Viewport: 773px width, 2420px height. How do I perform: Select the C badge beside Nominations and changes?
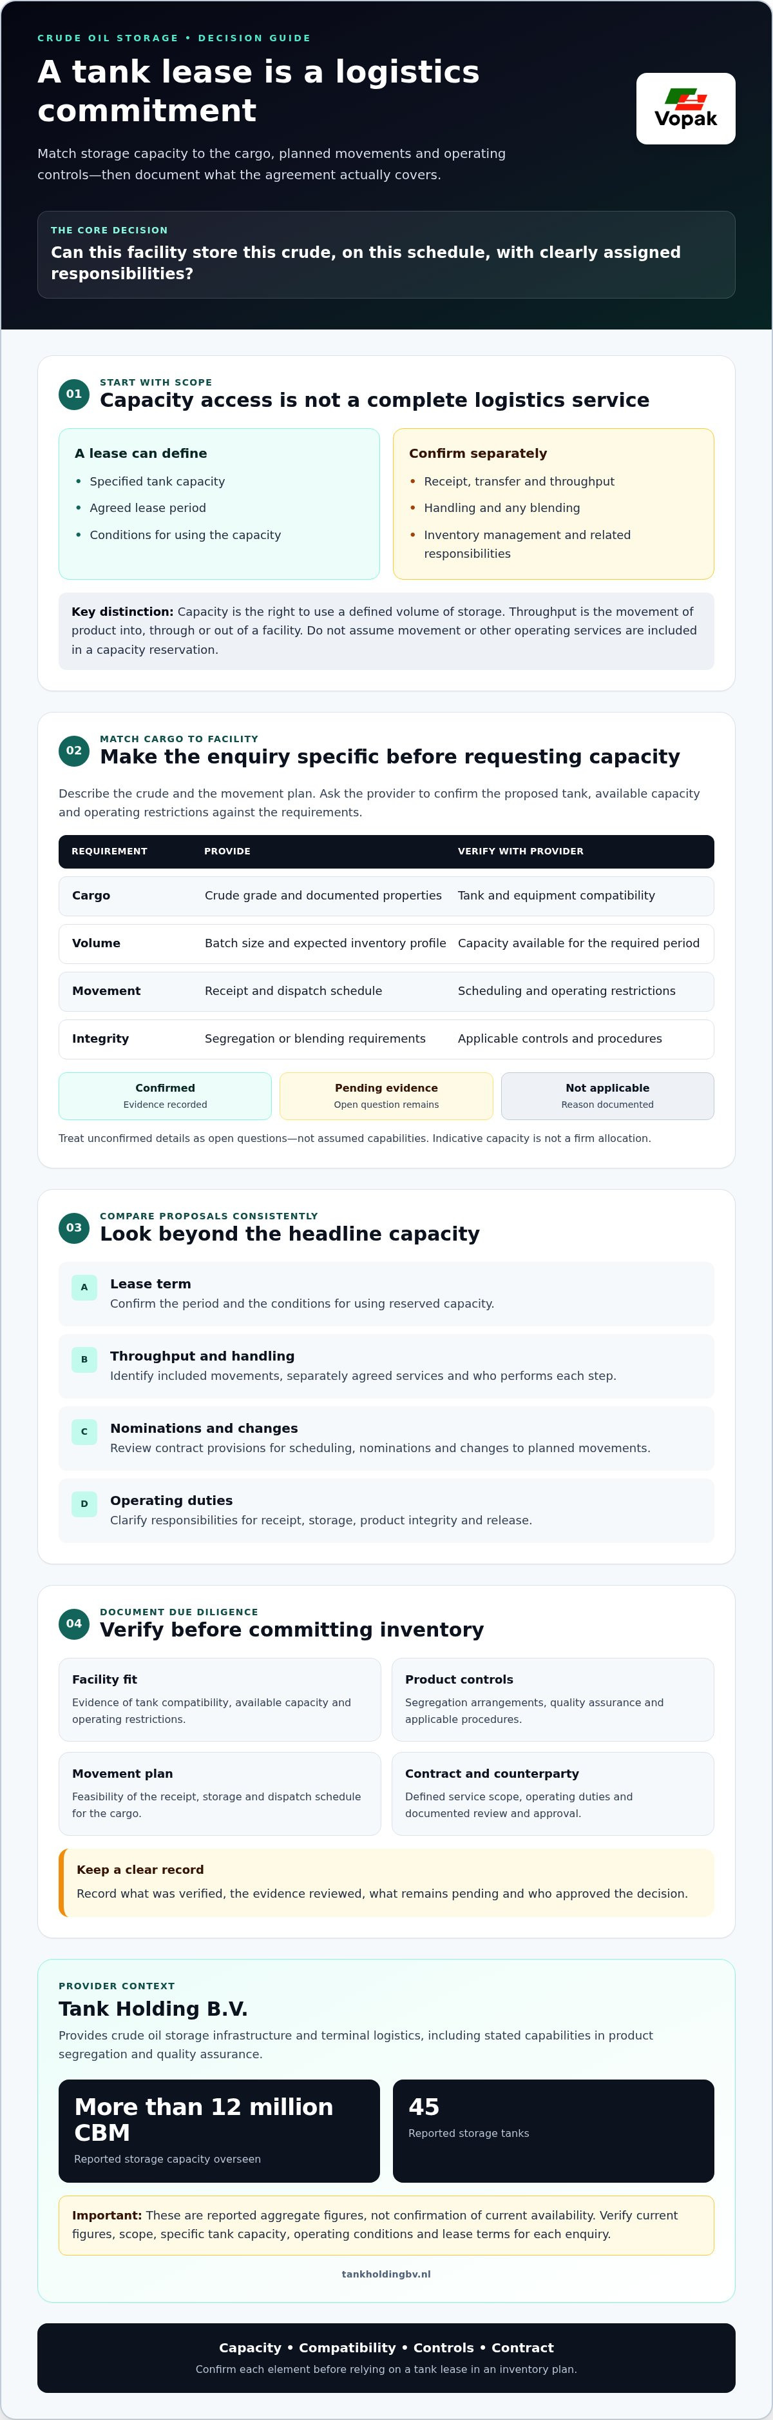(84, 1431)
